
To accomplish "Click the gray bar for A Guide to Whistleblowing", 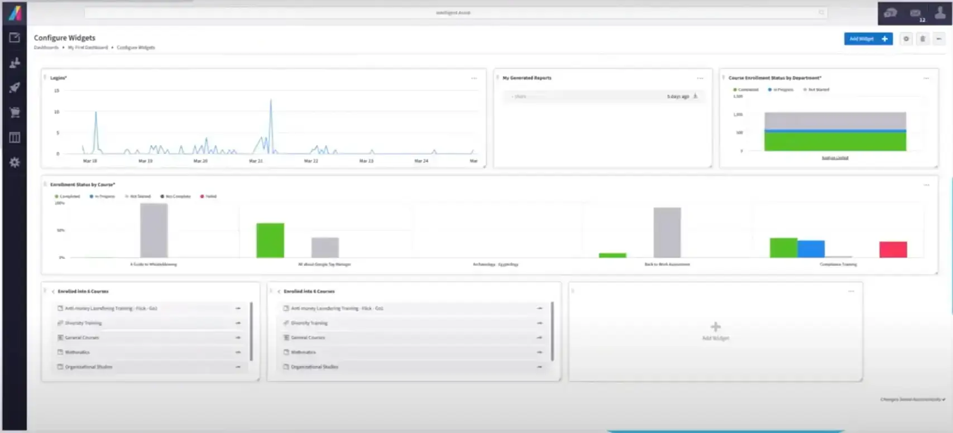I will pyautogui.click(x=154, y=230).
